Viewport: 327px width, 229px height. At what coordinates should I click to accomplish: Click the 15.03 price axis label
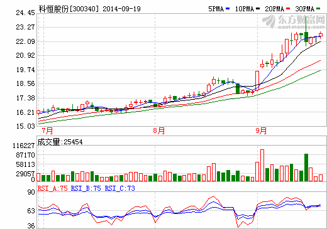click(x=25, y=126)
